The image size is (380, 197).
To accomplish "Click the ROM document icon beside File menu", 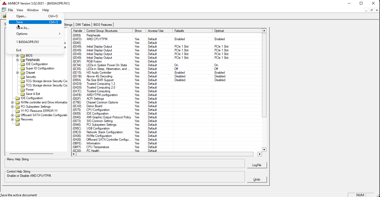I will pos(4,10).
